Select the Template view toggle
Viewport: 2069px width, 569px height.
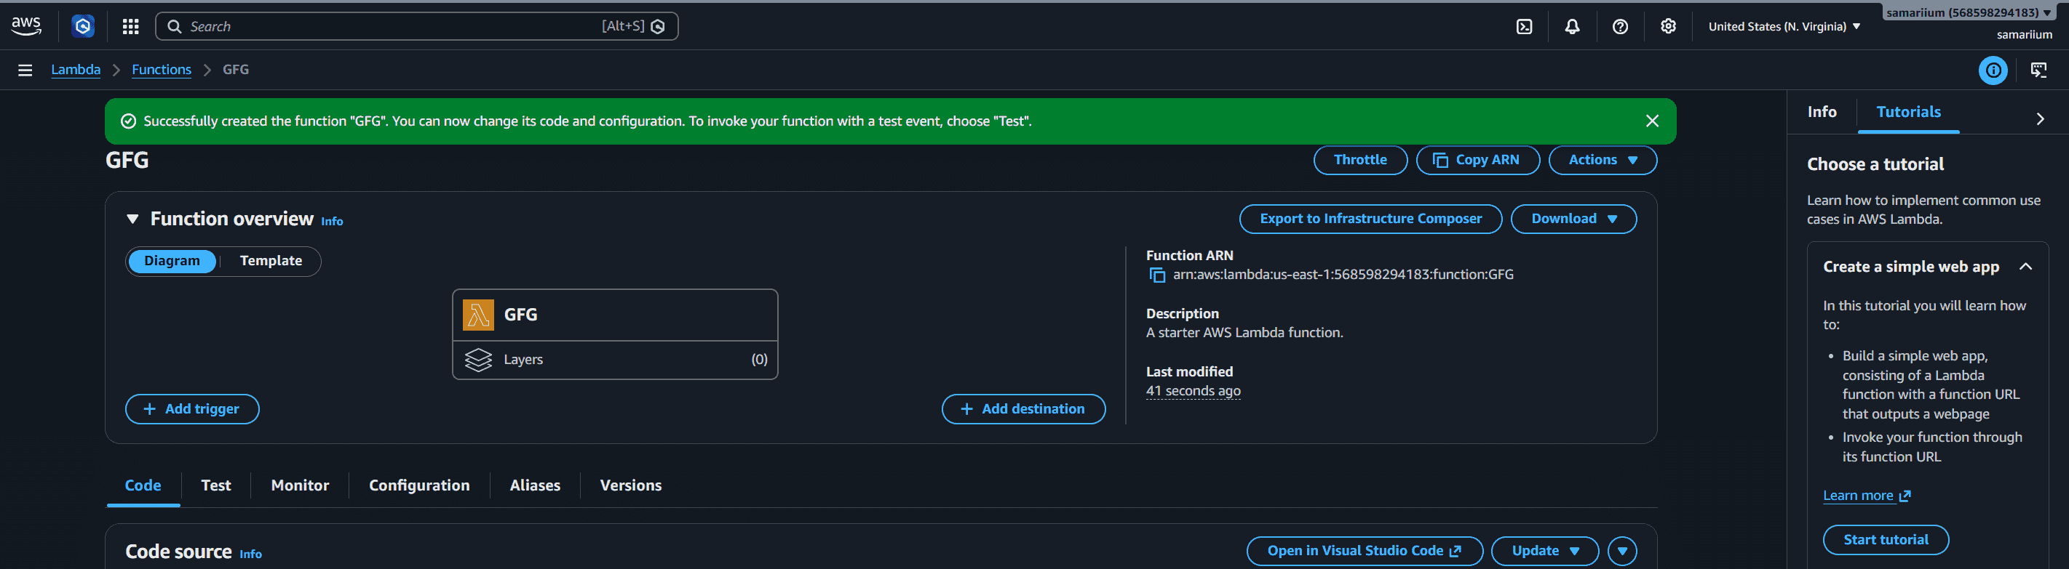point(271,261)
